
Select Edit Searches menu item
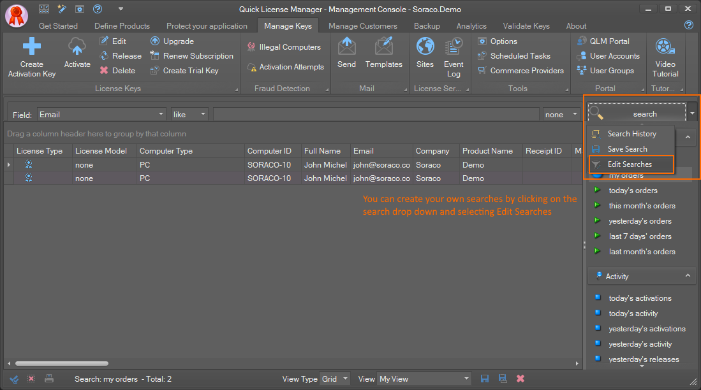pos(631,164)
